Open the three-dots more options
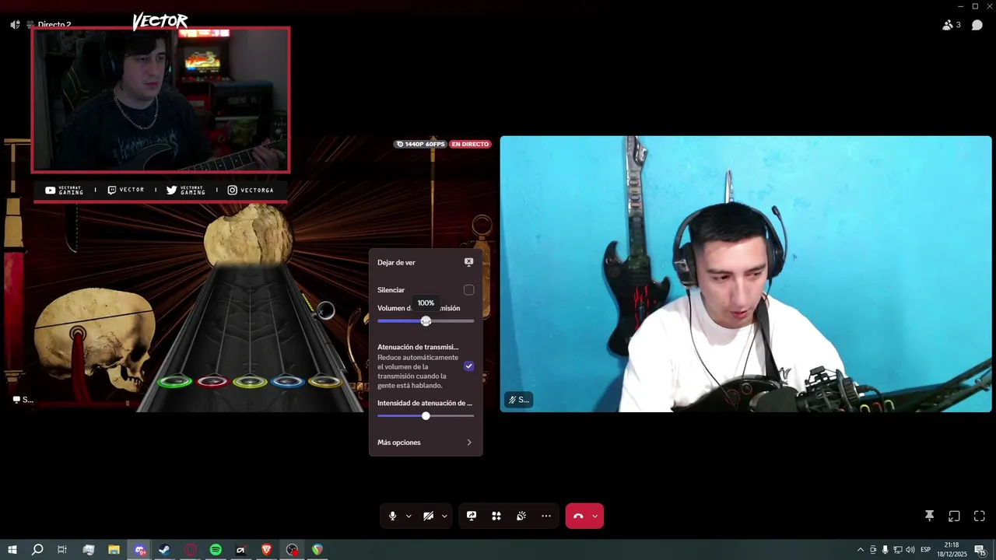The image size is (996, 560). pos(546,516)
